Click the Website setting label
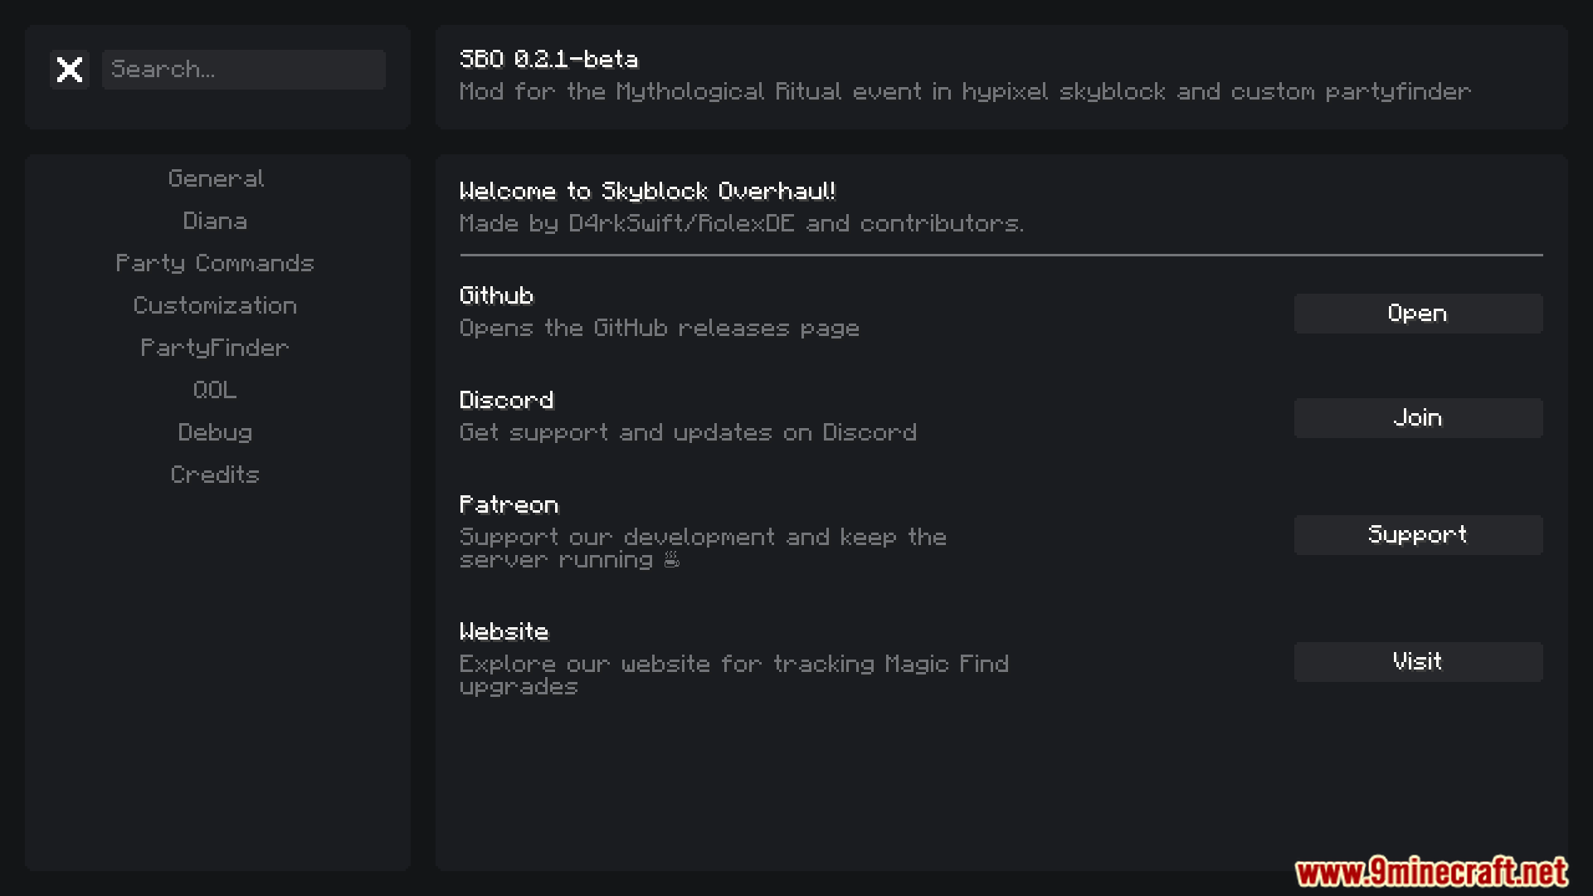Viewport: 1593px width, 896px height. click(x=504, y=631)
